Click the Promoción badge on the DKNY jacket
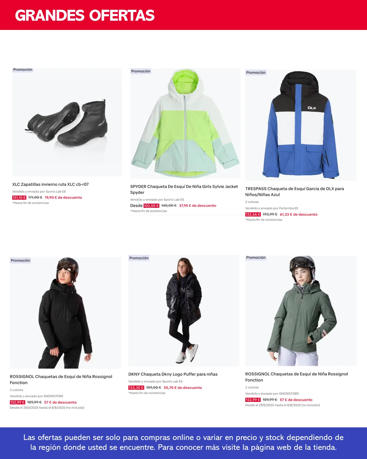Screen dimensions: 367x459 [139, 258]
